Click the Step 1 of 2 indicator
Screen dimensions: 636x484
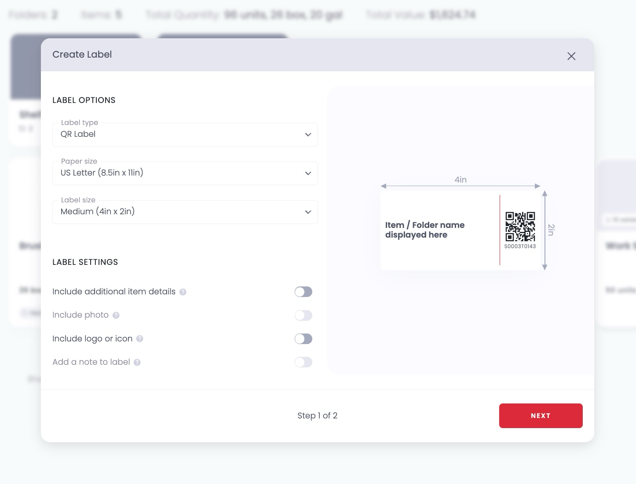coord(318,415)
